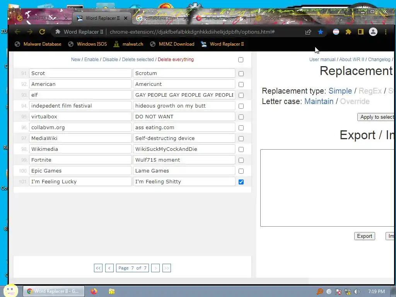Uncheck the I'm Feeling Lucky row checkbox
The height and width of the screenshot is (297, 396).
(x=241, y=182)
